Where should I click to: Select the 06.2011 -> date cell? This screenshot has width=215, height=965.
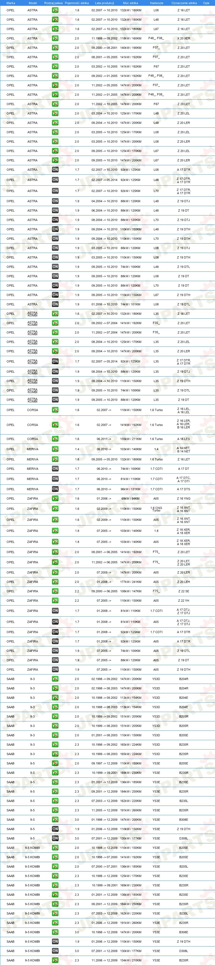[104, 439]
